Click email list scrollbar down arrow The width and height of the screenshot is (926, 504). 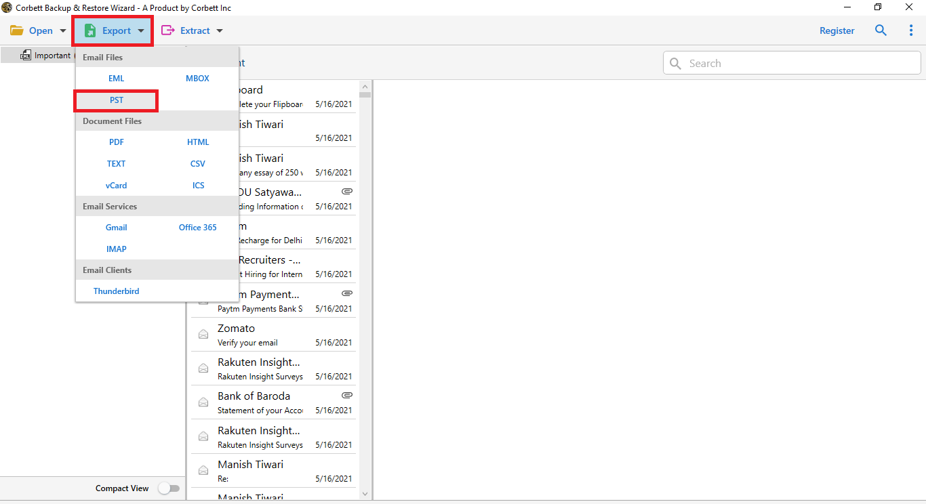click(x=365, y=495)
